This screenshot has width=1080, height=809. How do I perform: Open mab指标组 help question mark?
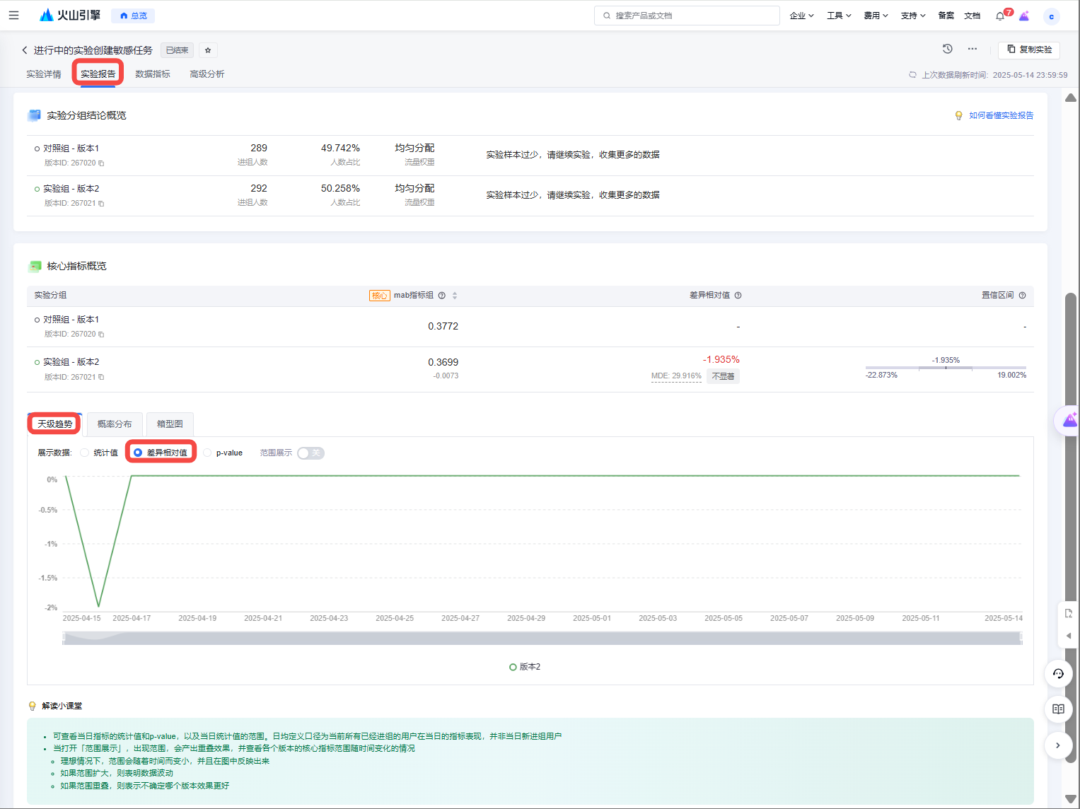442,296
